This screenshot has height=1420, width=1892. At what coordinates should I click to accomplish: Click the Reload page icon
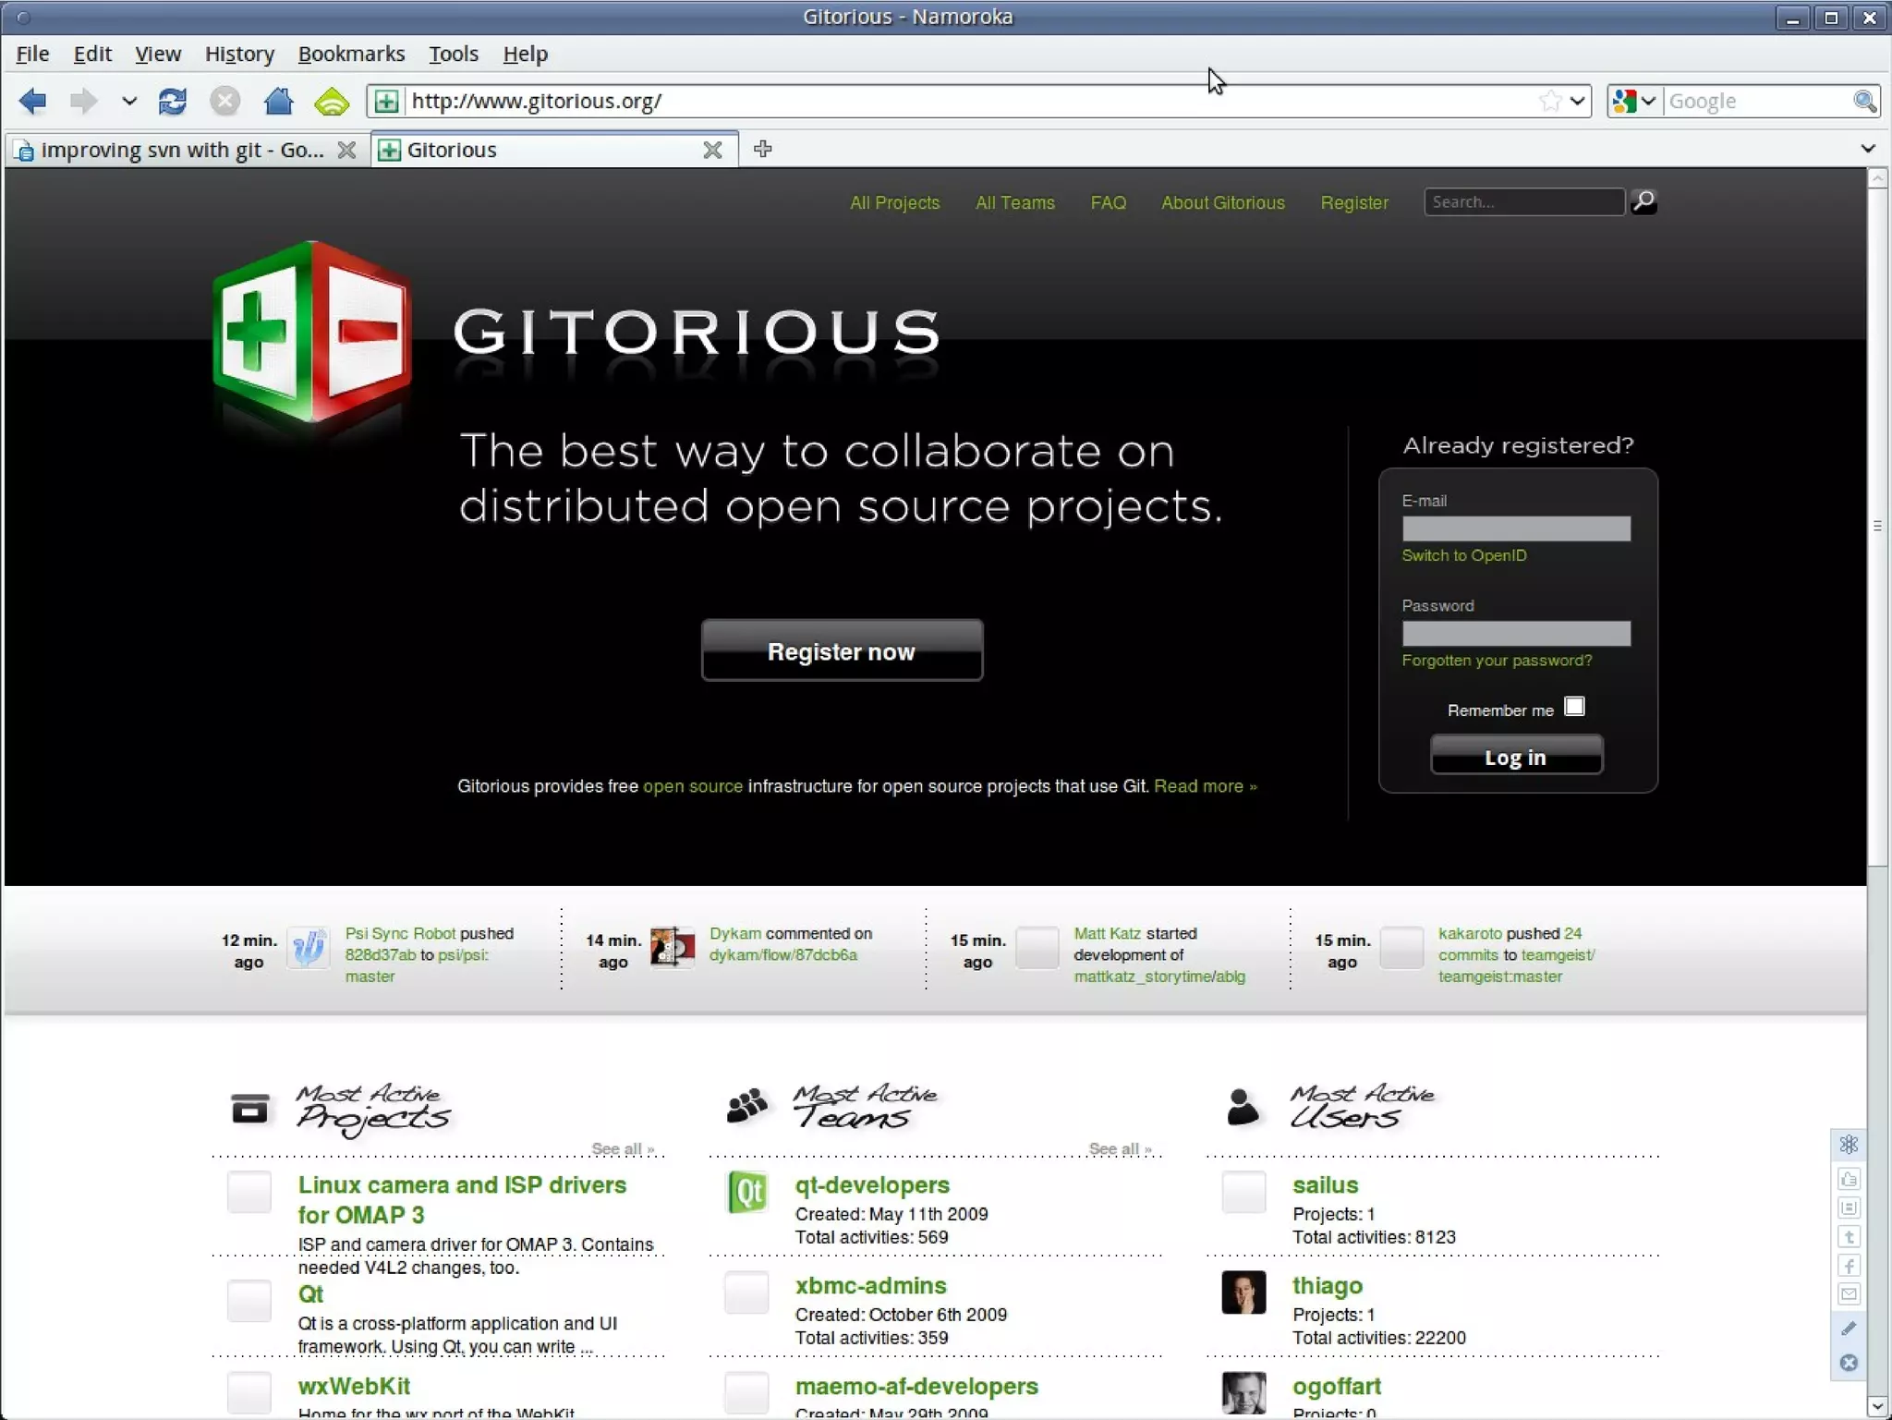(x=173, y=101)
